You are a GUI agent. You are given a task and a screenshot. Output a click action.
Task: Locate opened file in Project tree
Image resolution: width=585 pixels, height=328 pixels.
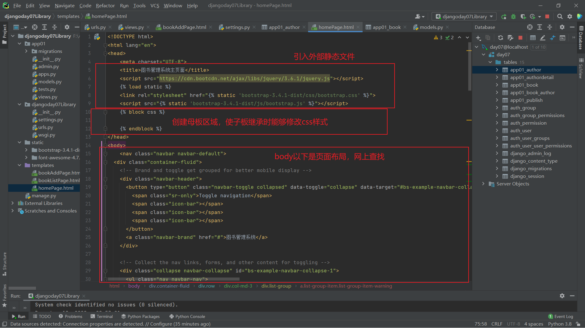click(x=35, y=27)
